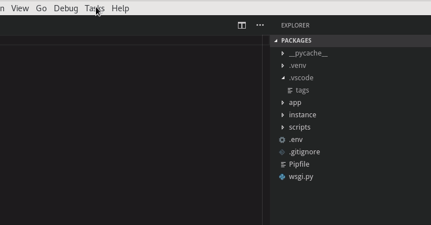This screenshot has height=225, width=431.
Task: Click the gear icon beside .env
Action: pos(282,140)
